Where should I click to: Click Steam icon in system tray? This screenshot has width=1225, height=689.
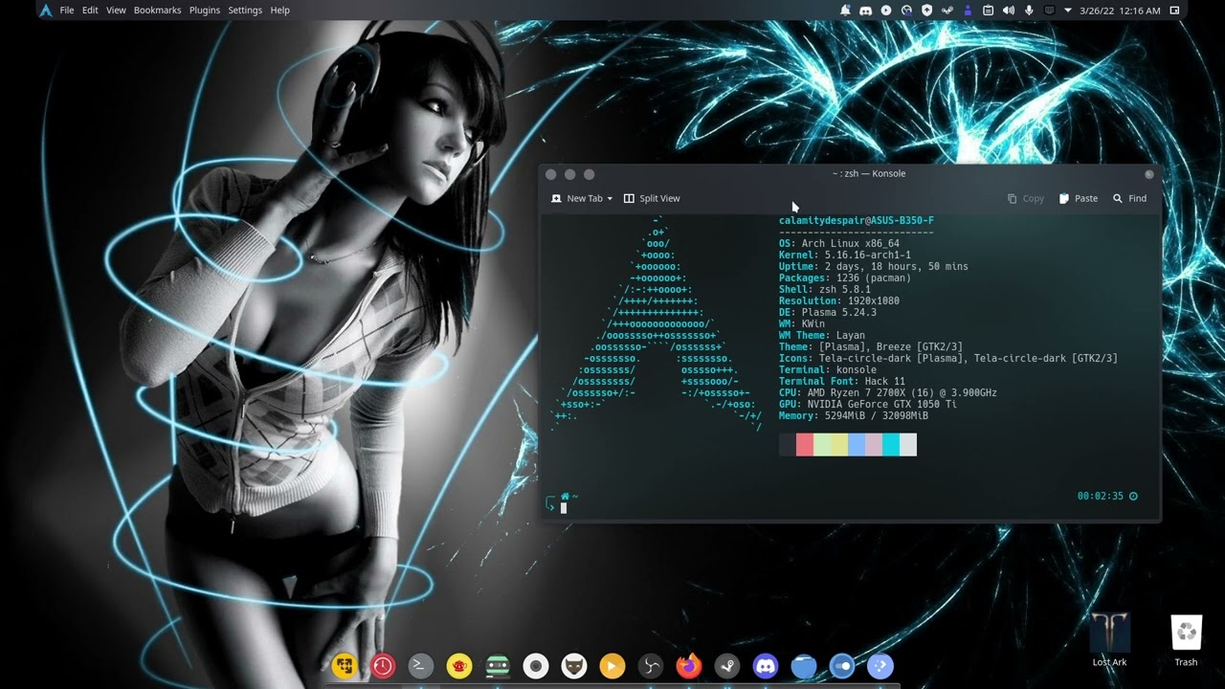tap(947, 11)
